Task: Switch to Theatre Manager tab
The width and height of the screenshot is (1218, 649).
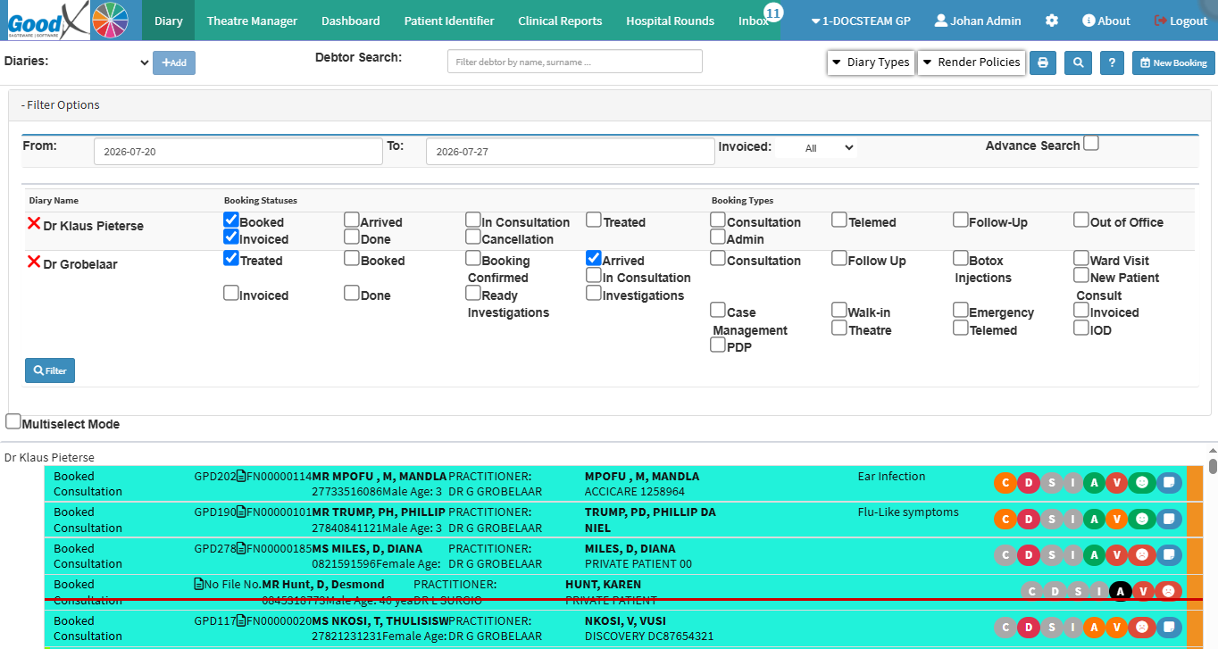Action: [x=252, y=21]
